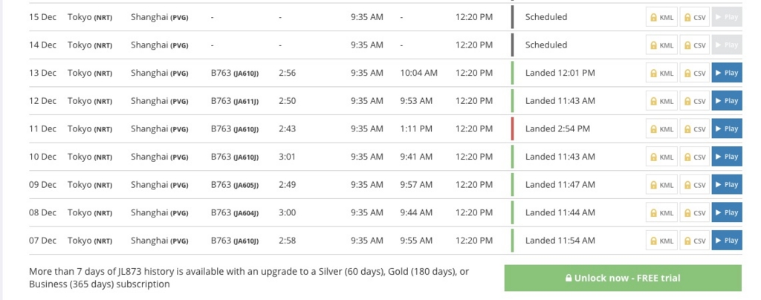Open aircraft JA605J registration link
This screenshot has width=761, height=300.
[246, 184]
